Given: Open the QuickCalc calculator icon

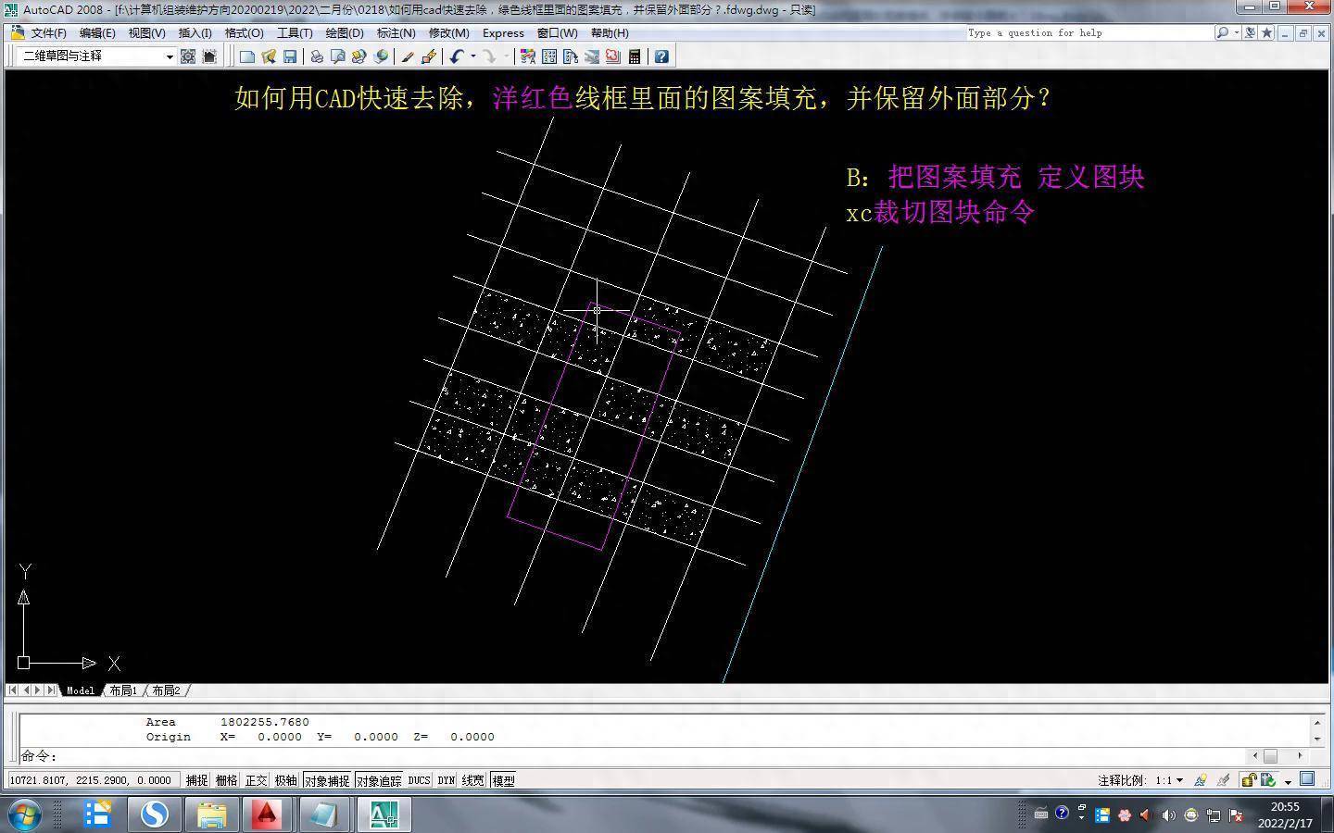Looking at the screenshot, I should (635, 56).
